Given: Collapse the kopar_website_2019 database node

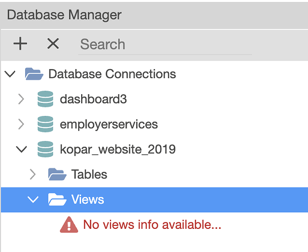Looking at the screenshot, I should [x=21, y=149].
